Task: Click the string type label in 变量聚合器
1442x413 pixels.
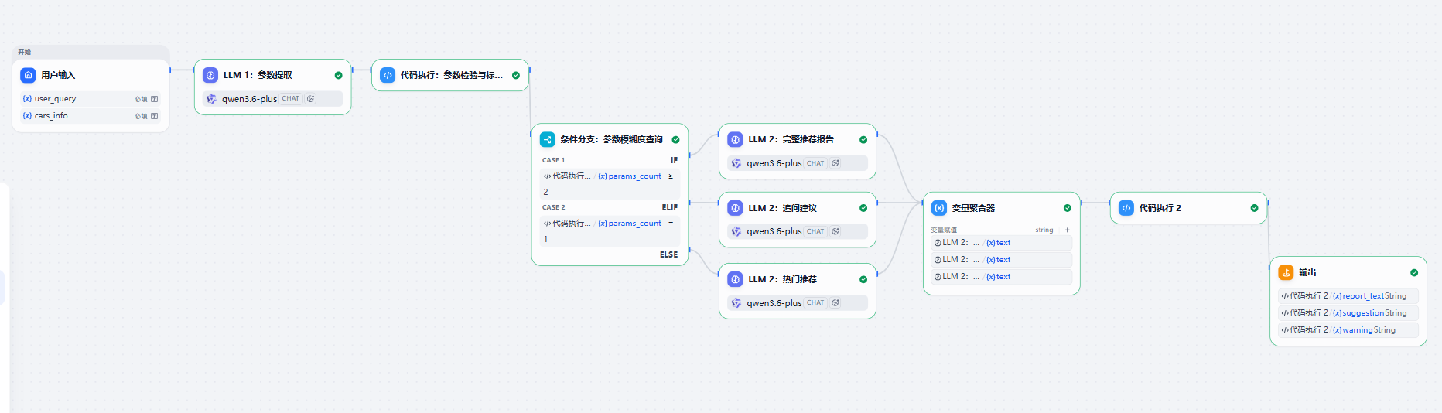Action: pyautogui.click(x=1044, y=230)
